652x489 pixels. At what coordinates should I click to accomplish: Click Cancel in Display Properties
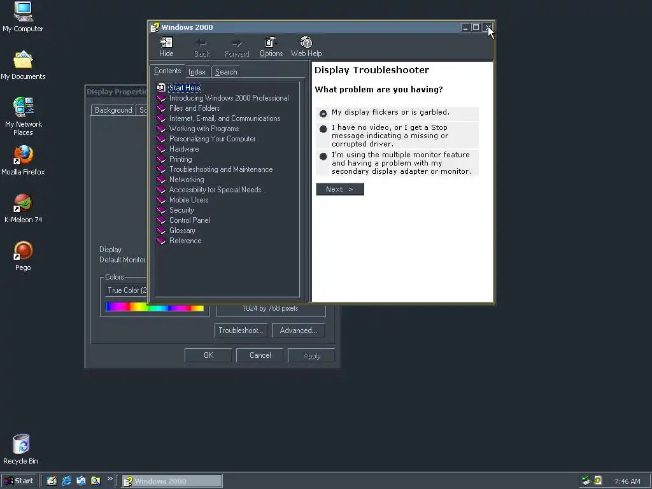click(260, 355)
